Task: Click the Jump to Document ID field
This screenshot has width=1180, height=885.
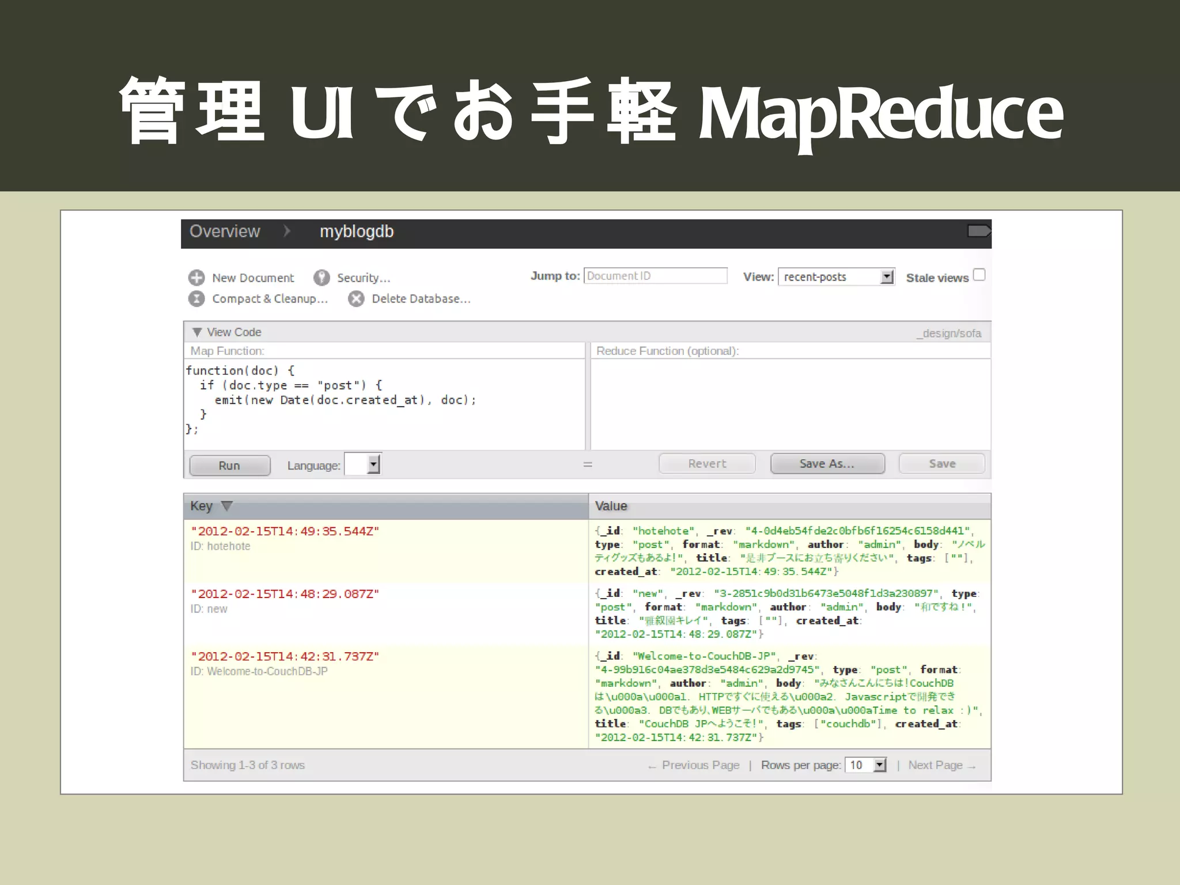Action: pos(655,276)
